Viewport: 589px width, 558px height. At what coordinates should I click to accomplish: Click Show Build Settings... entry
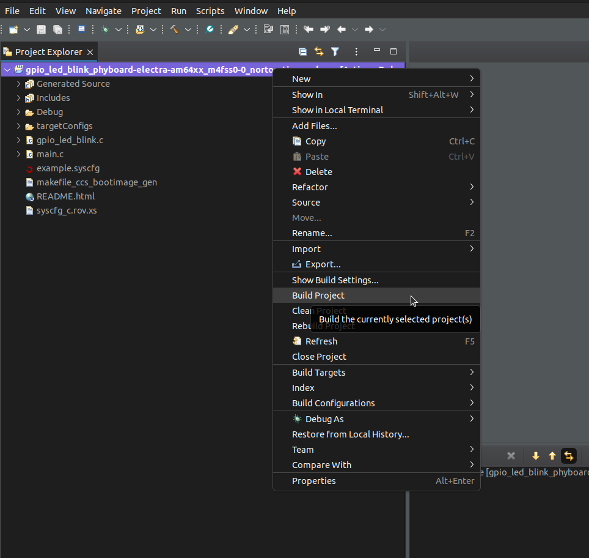(376, 280)
